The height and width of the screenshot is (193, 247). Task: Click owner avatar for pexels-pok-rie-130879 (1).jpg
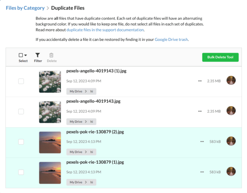click(x=231, y=172)
